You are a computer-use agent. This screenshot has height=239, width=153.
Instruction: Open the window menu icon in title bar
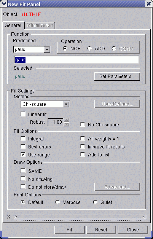click(4, 4)
